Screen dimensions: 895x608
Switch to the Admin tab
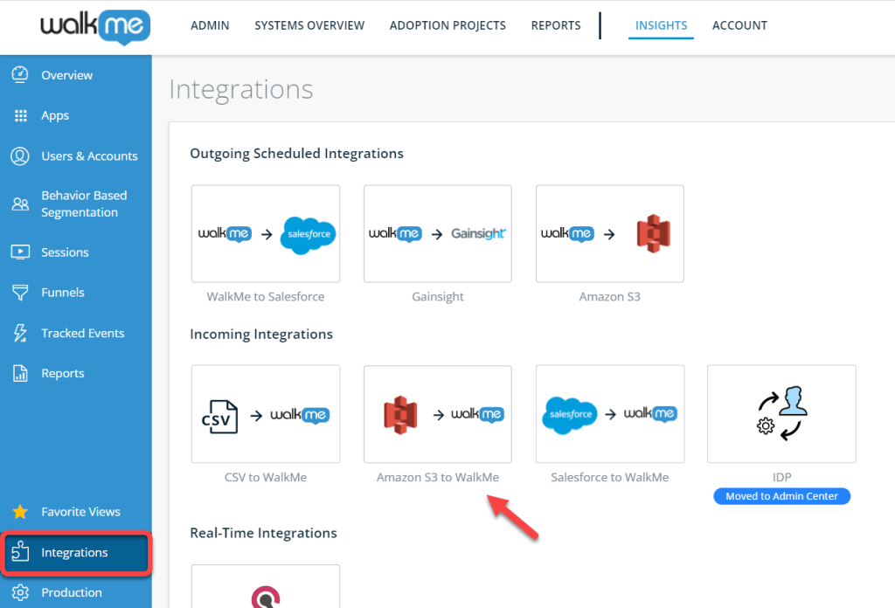(210, 25)
